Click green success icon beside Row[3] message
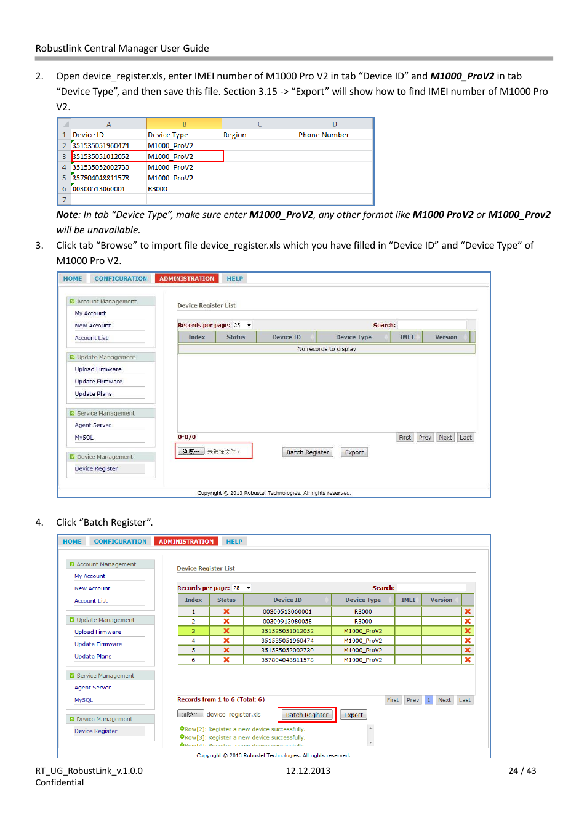Screen dimensions: 587x831 (182, 737)
